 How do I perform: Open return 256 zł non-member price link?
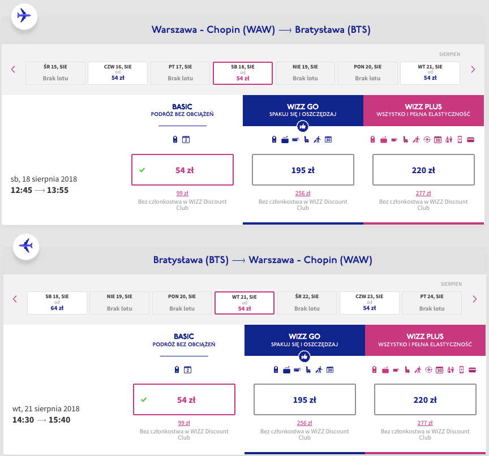(x=304, y=423)
